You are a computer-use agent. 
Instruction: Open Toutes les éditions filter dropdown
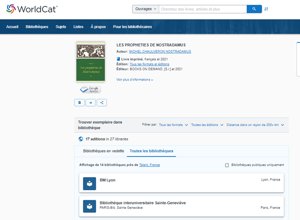pos(207,125)
